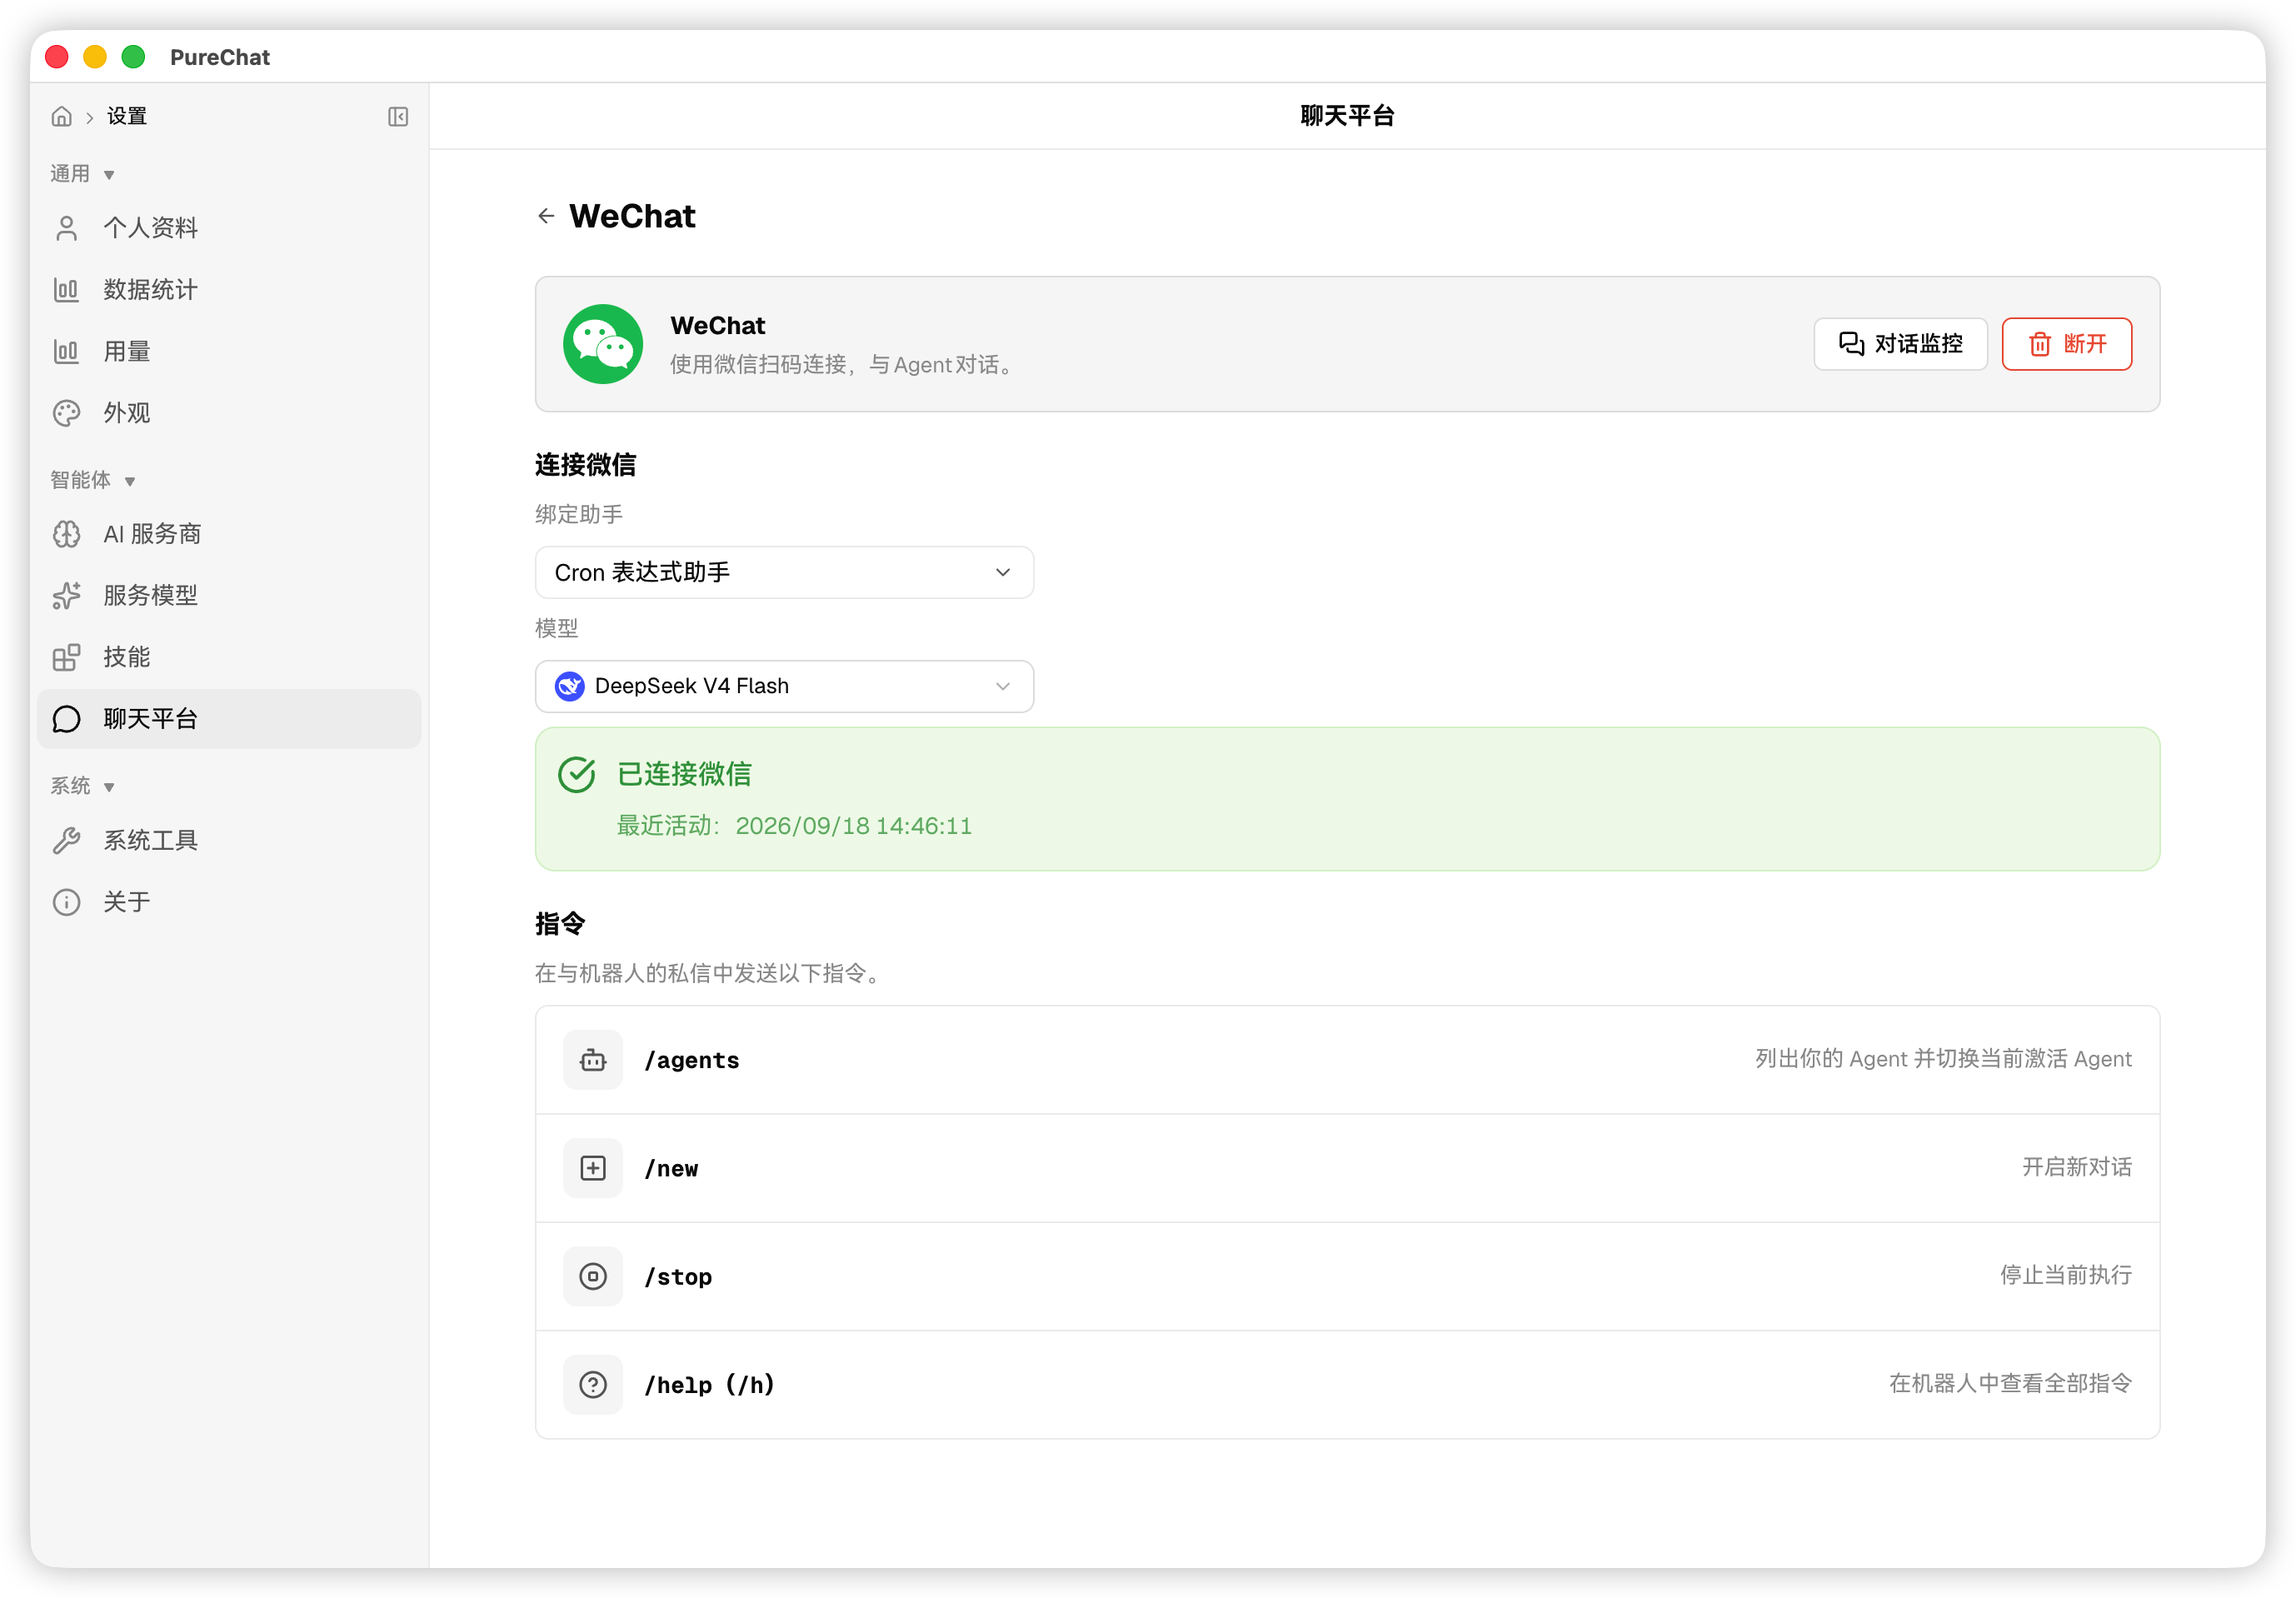Open 技能 page
The image size is (2296, 1598).
coord(229,657)
